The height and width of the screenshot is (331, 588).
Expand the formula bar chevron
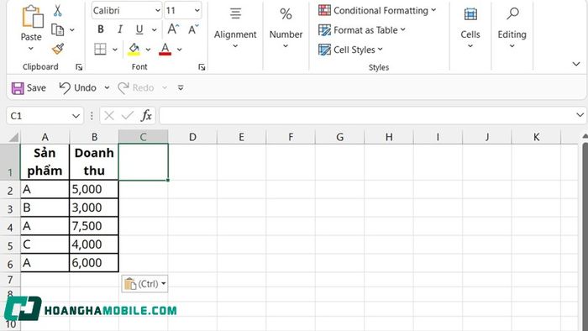[x=580, y=115]
